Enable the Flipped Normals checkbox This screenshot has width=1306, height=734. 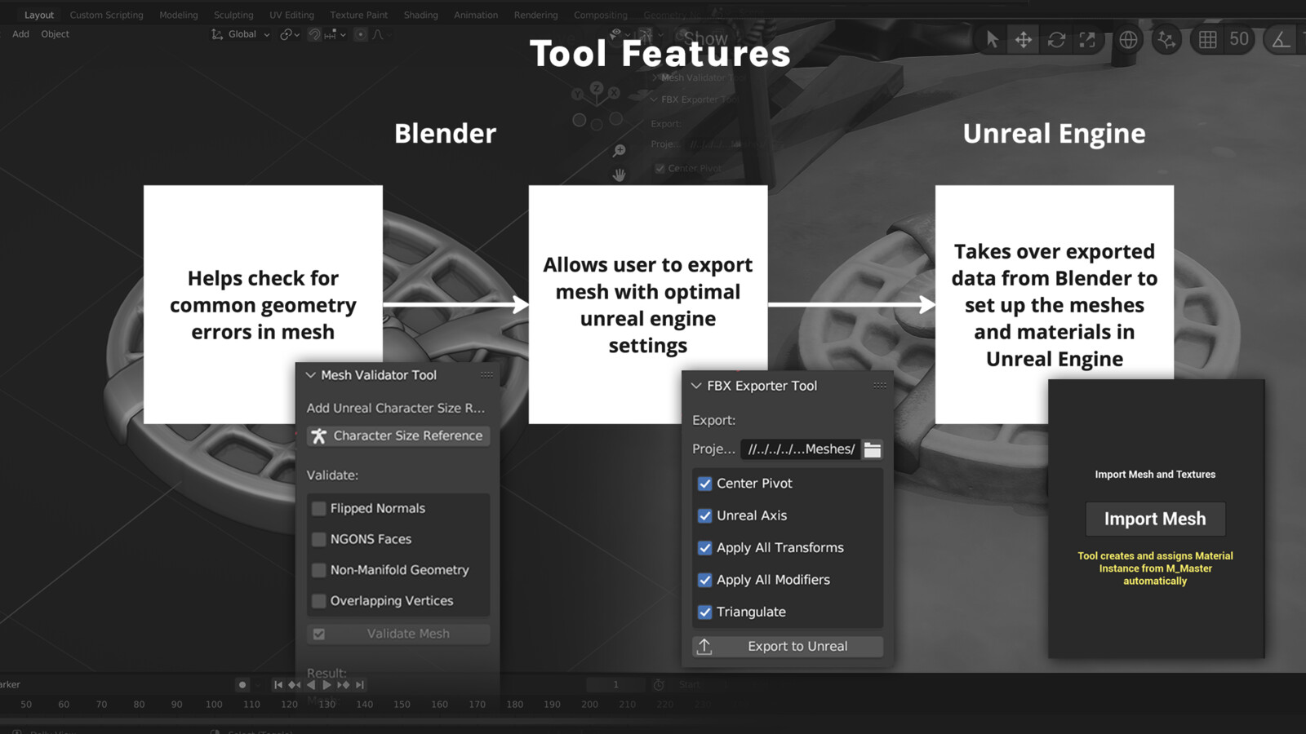[319, 508]
